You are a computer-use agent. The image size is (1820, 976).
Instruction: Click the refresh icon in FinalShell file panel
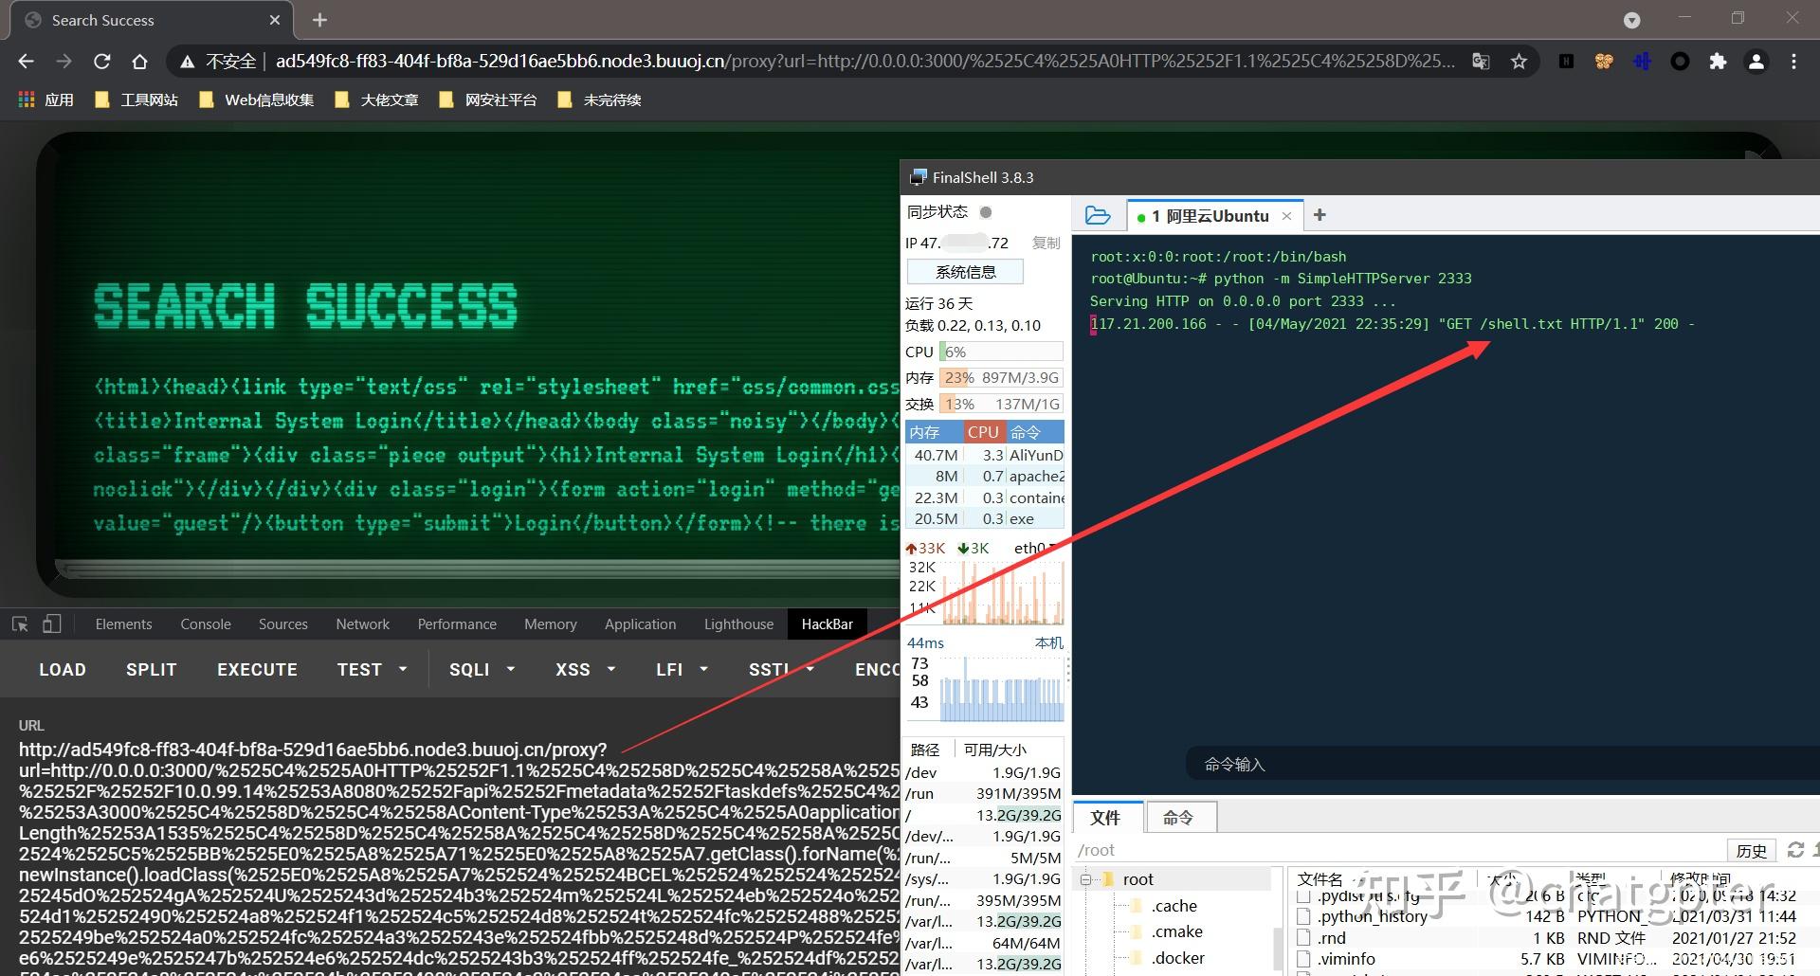(1794, 850)
